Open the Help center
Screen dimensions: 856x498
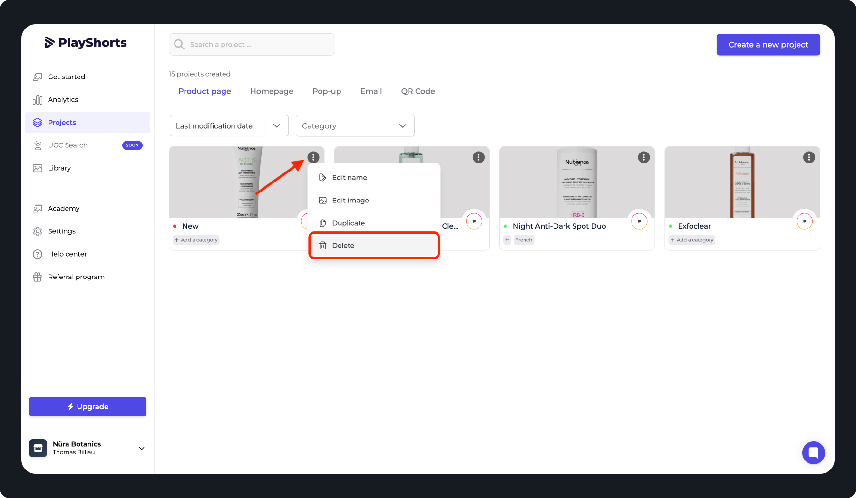[88, 254]
